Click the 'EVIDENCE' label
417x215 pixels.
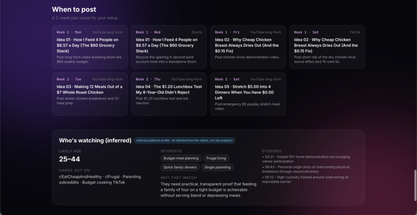(x=272, y=151)
